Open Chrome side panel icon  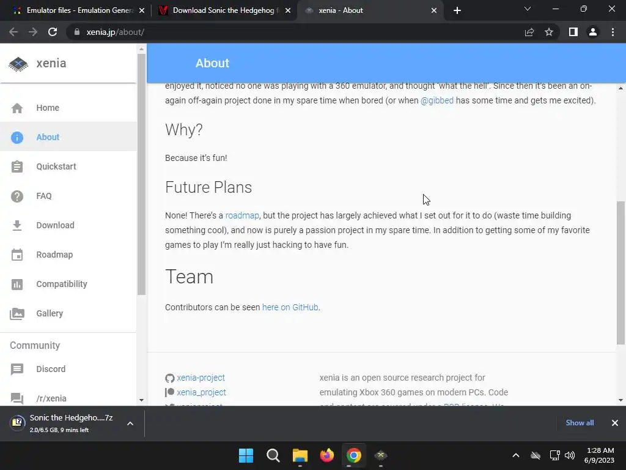point(573,32)
